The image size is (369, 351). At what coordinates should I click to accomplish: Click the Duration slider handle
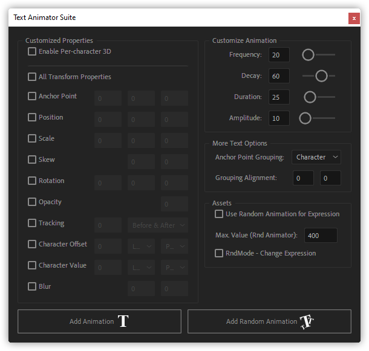[x=310, y=97]
